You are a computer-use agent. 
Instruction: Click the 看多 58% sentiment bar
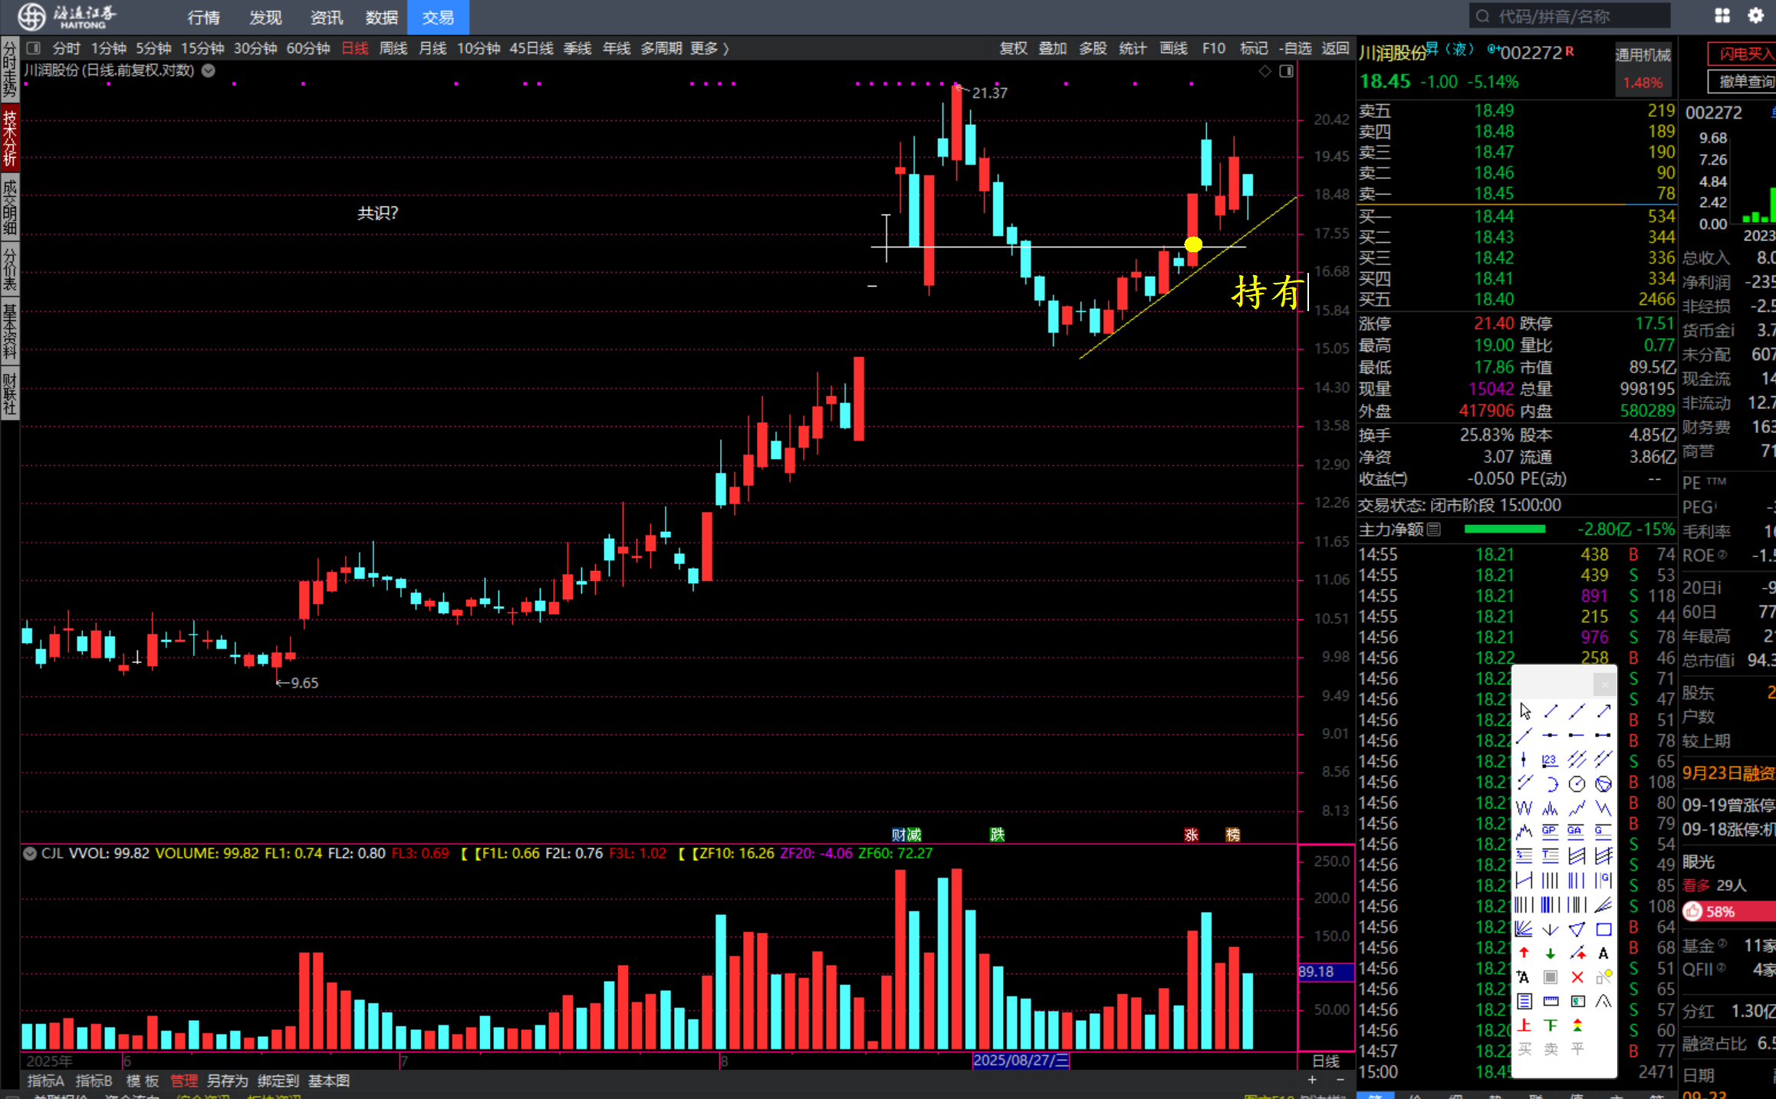tap(1728, 911)
